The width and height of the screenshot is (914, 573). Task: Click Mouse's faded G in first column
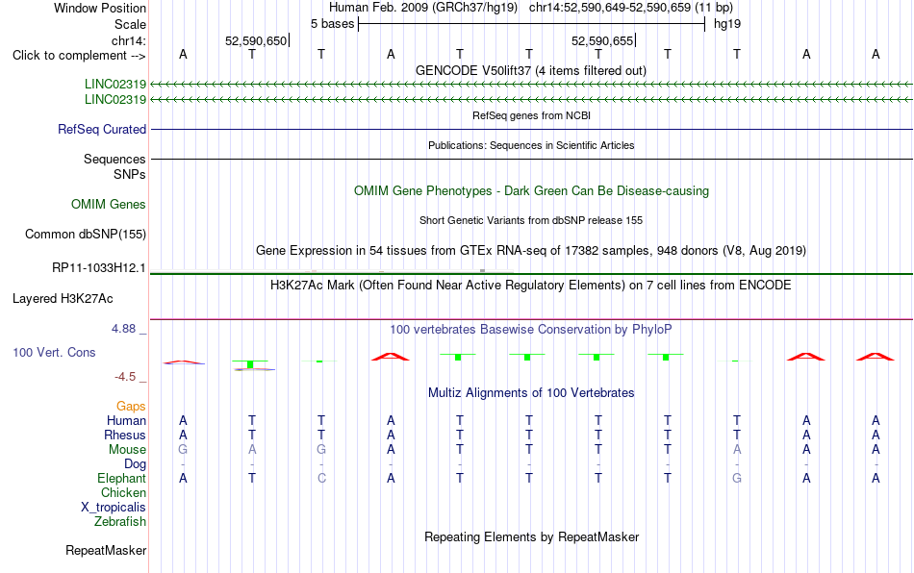tap(183, 450)
